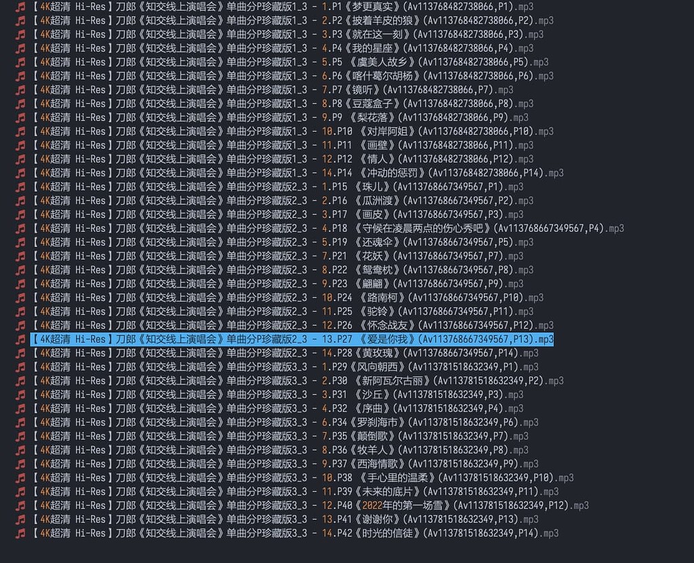Image resolution: width=694 pixels, height=563 pixels.
Task: Select the file for 《驼铃》
Action: 271,311
